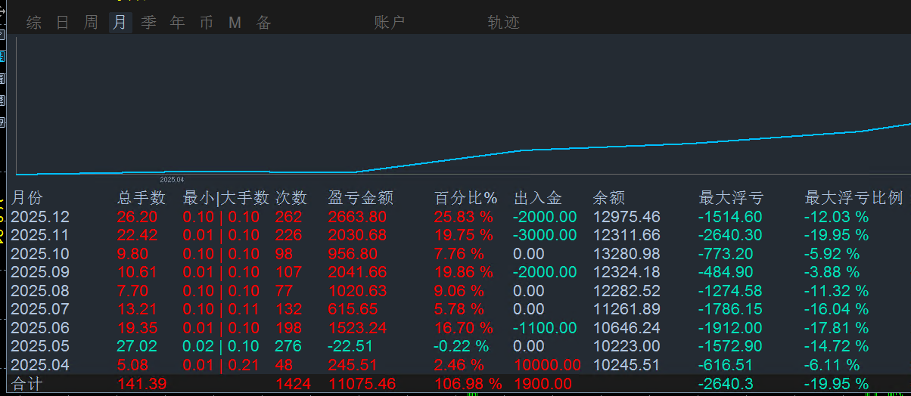Switch to the 年 yearly tab
911x396 pixels.
(178, 23)
